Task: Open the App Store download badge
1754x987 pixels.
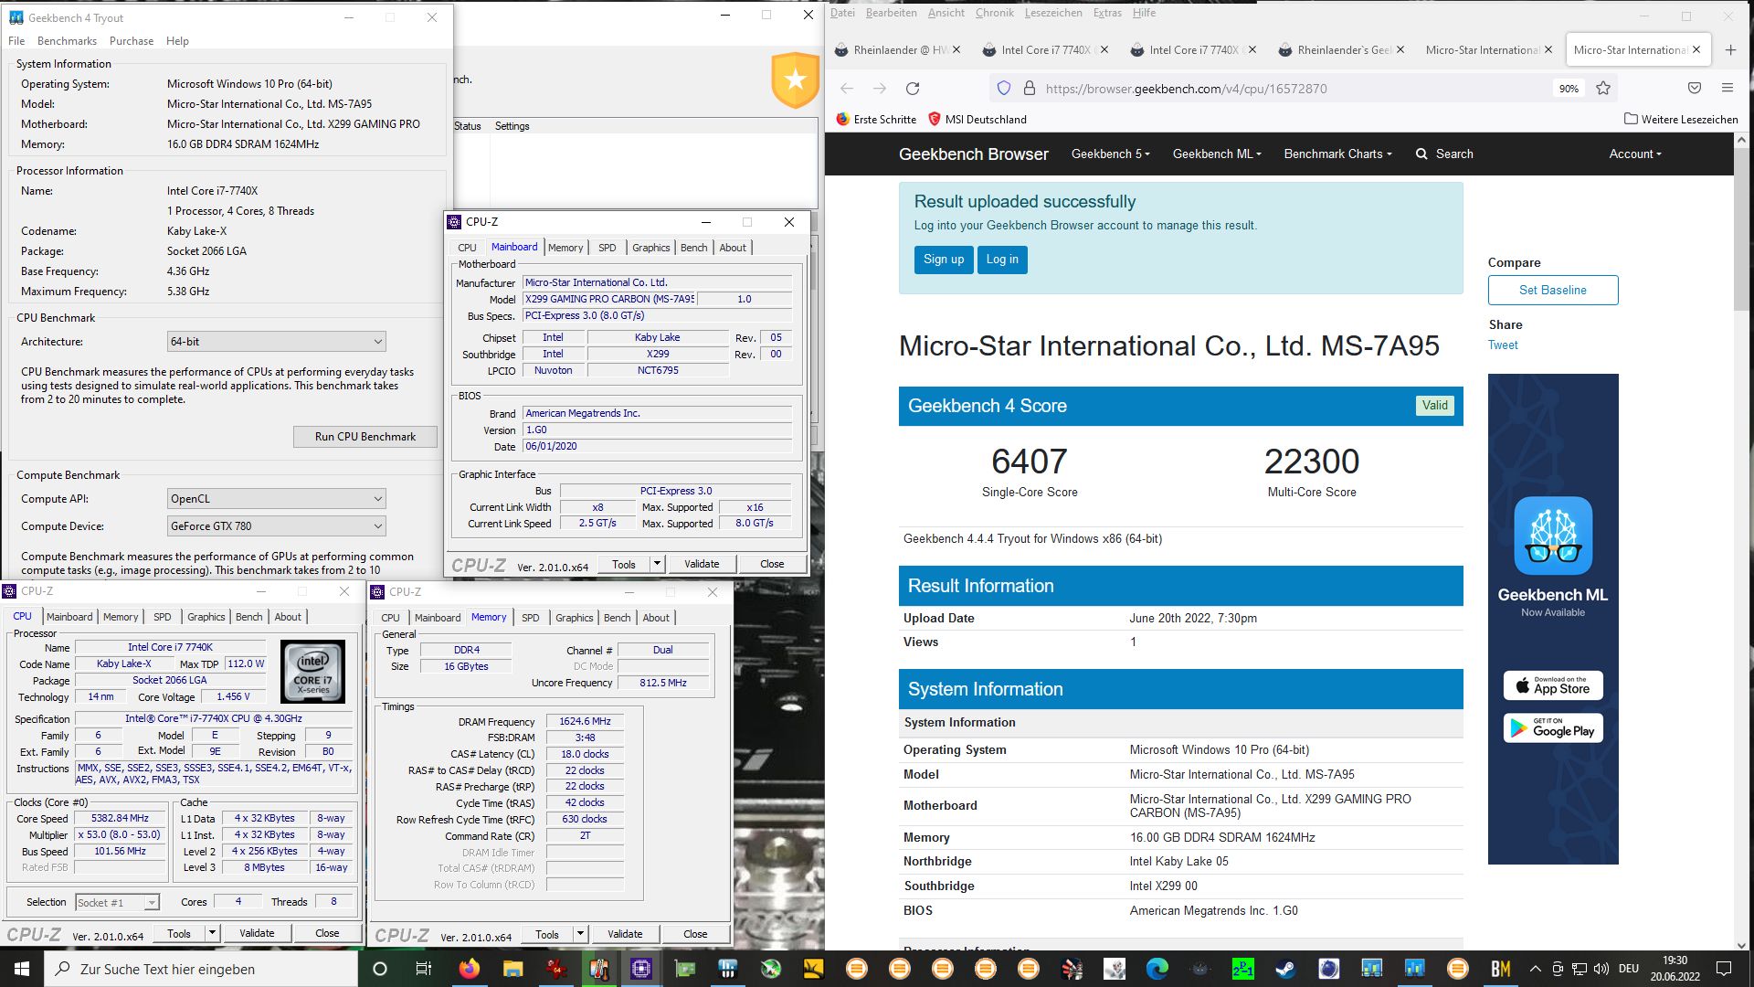Action: tap(1553, 685)
